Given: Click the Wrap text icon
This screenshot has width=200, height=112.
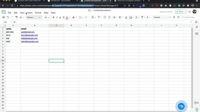Looking at the screenshot, I should [x=114, y=17].
